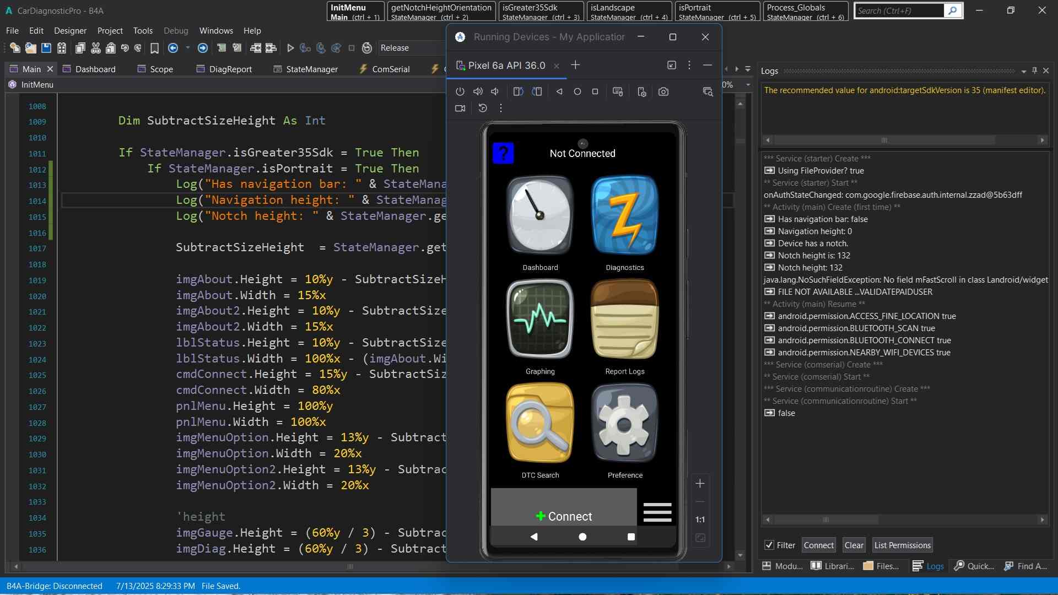The width and height of the screenshot is (1058, 595).
Task: Open the Diagnostics app icon on emulator
Action: (x=624, y=216)
